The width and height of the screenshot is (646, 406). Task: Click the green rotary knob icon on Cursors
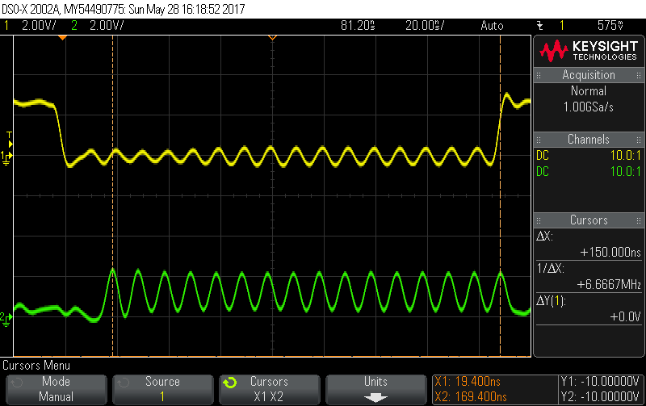tap(230, 383)
